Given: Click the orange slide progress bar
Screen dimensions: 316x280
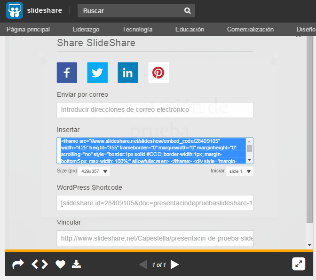Looking at the screenshot, I should pyautogui.click(x=159, y=251).
